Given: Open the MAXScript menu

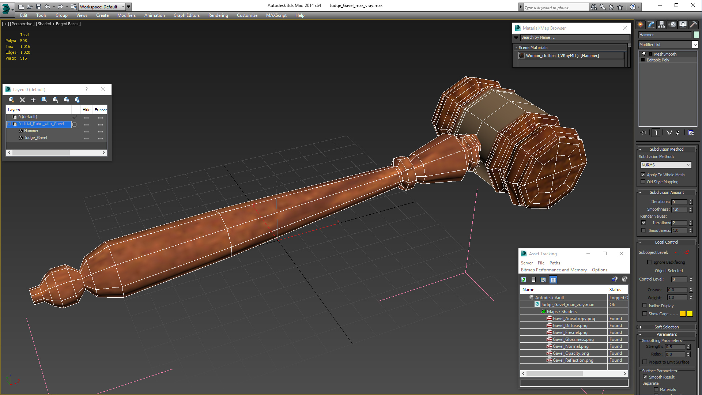Looking at the screenshot, I should pos(276,15).
